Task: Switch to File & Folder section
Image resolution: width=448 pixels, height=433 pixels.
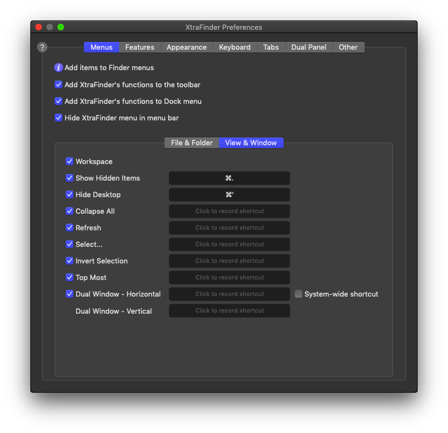Action: tap(191, 143)
